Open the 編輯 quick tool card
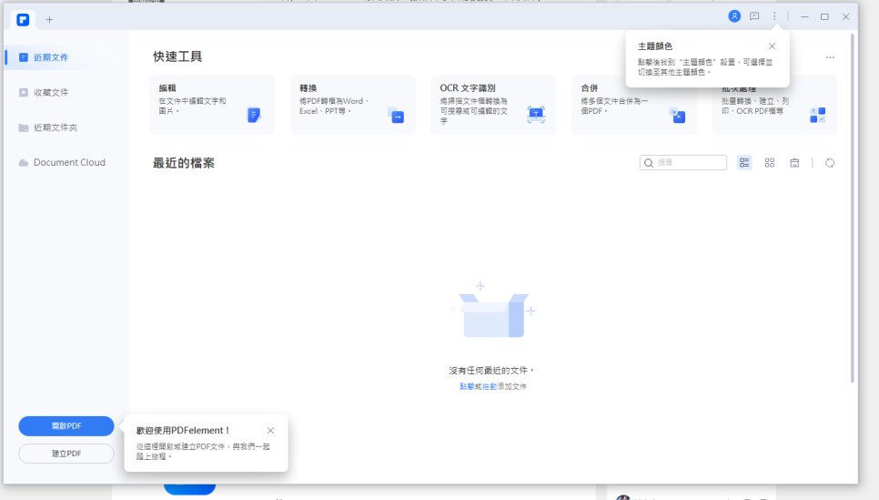This screenshot has height=500, width=879. [211, 105]
